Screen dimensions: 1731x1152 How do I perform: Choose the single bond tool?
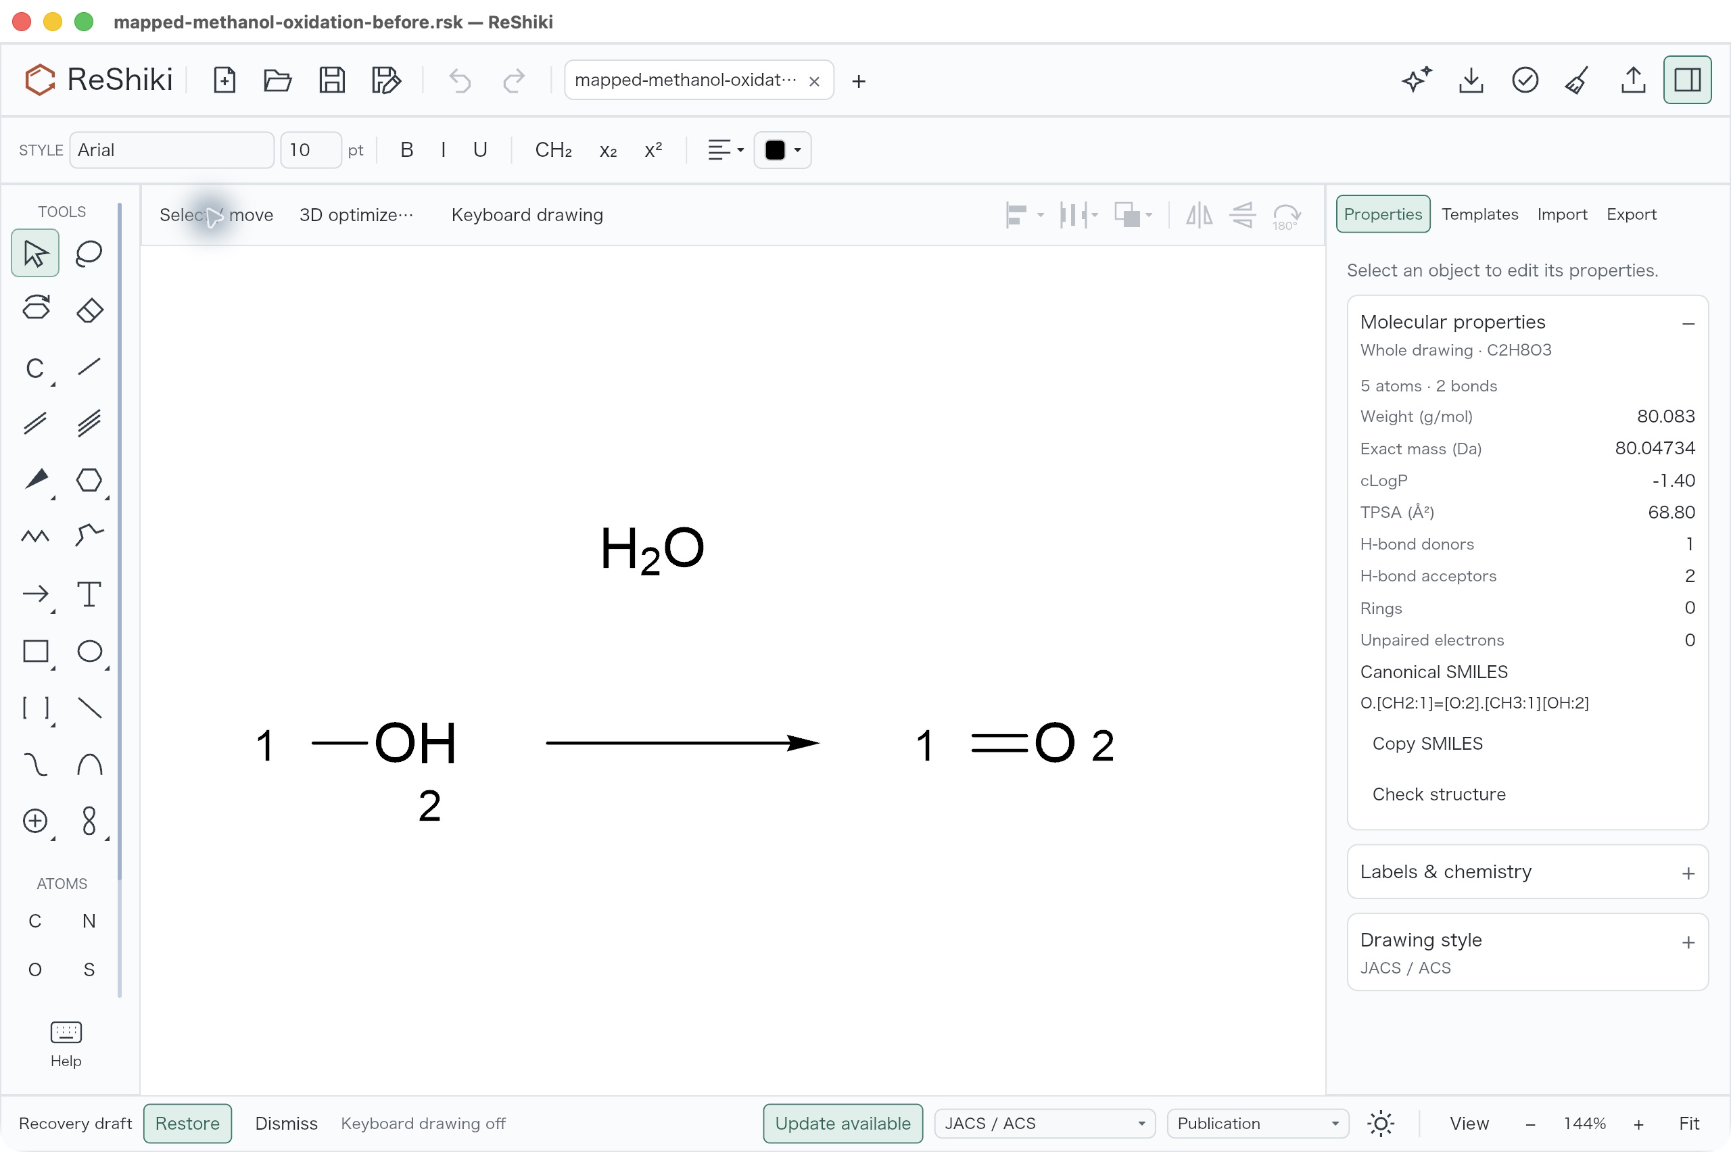89,366
